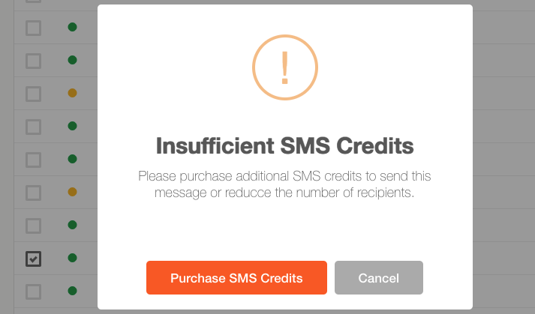Click the green dot just below the second orange dot
The image size is (535, 314).
tap(72, 225)
